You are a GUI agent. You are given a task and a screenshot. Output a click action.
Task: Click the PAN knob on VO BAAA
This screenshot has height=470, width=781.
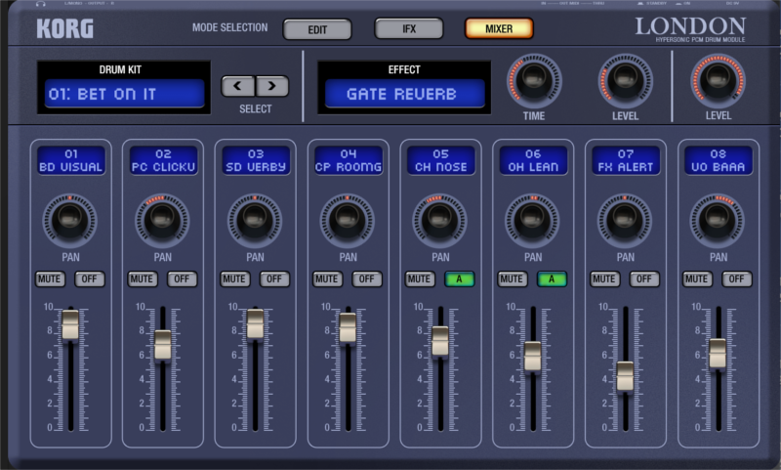coord(718,220)
